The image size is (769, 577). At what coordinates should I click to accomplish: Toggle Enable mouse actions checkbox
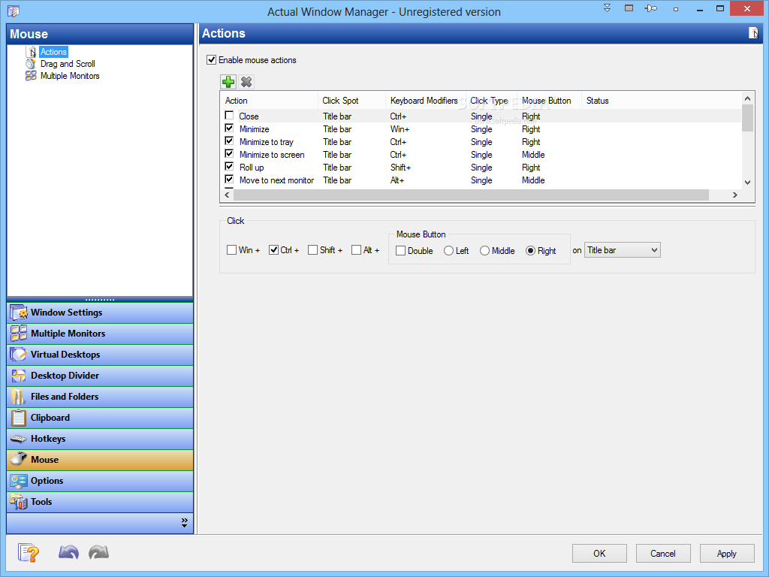pos(211,60)
